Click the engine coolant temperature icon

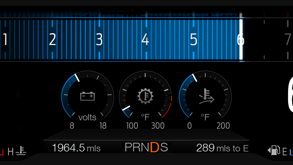21,151
